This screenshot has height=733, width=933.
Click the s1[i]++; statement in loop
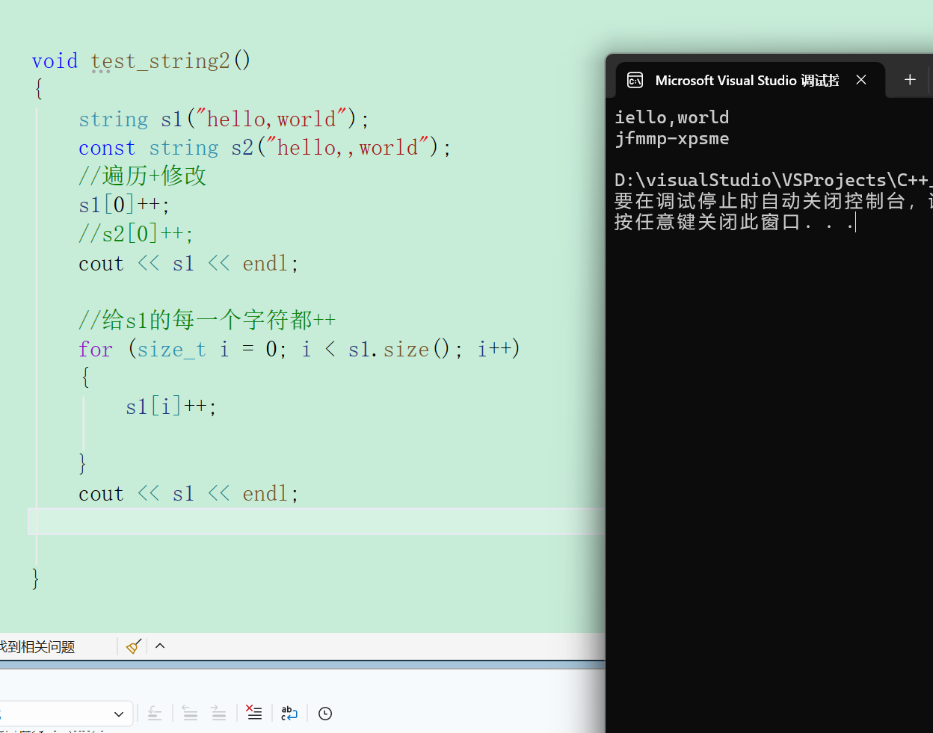tap(171, 406)
